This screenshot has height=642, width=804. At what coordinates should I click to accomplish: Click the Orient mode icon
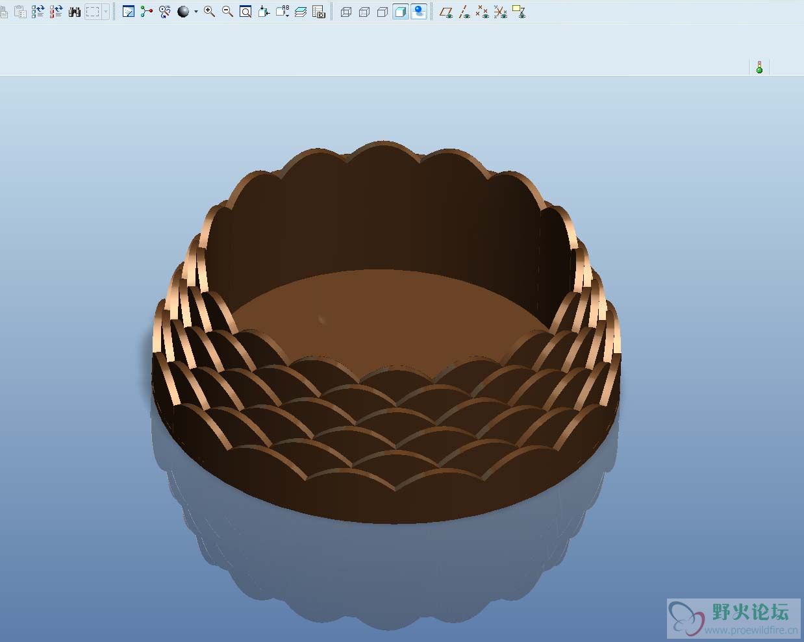coord(165,12)
